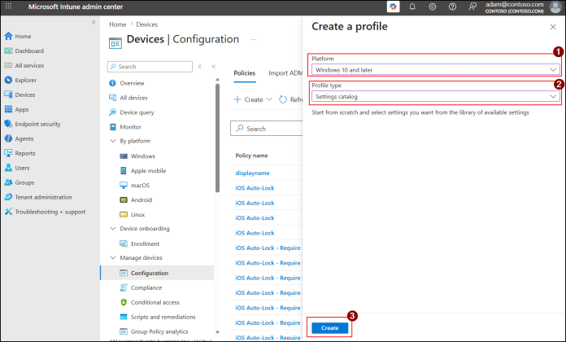
Task: Open Group Policy analytics in sidebar
Action: click(159, 331)
